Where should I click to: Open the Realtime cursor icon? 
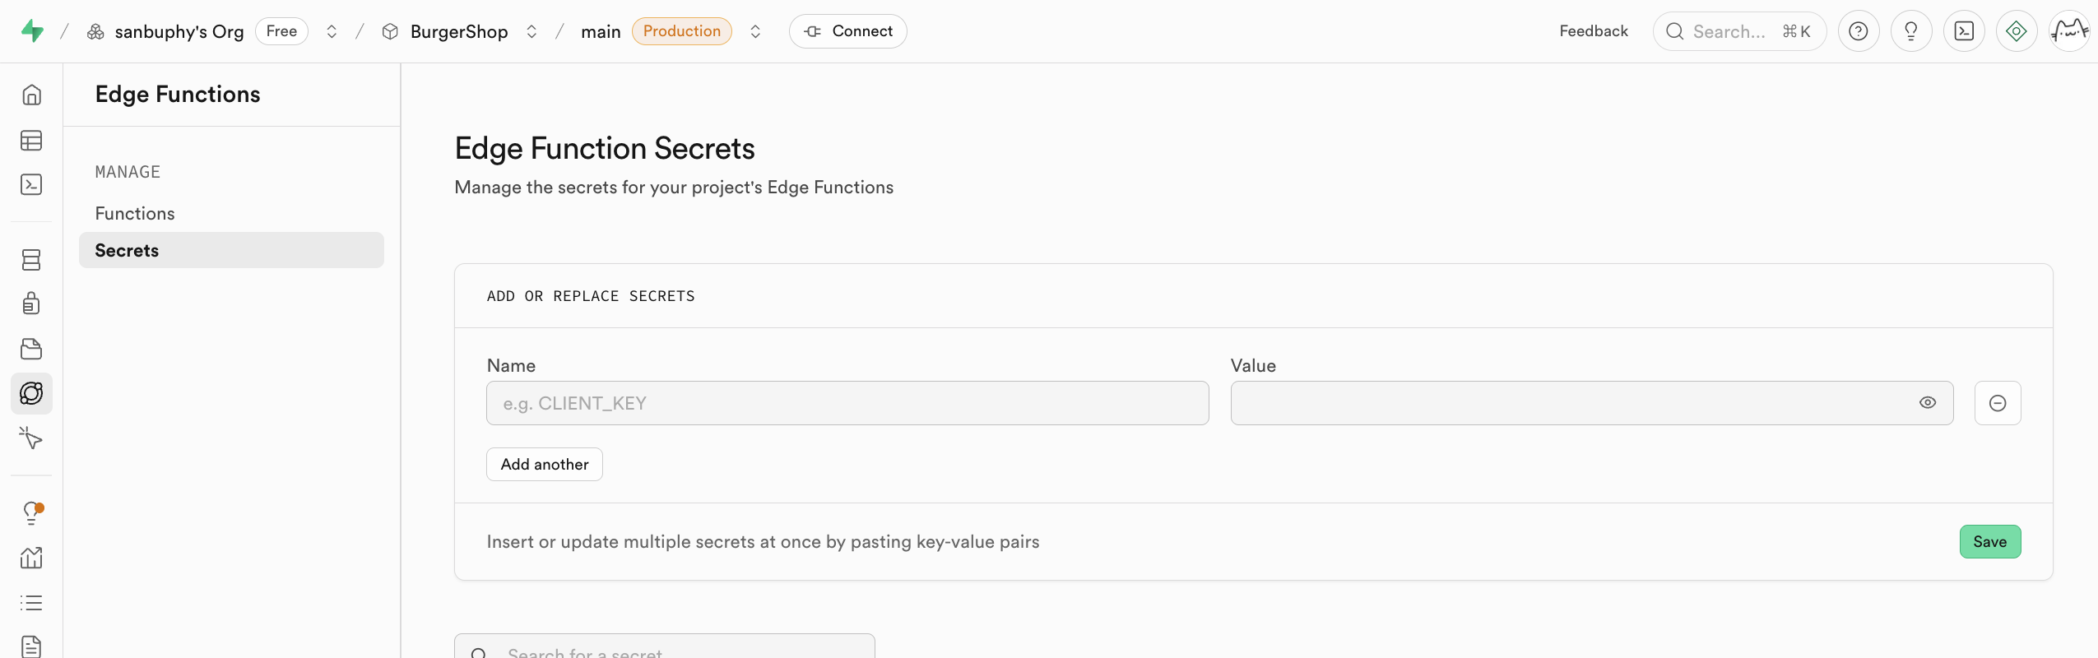click(x=31, y=438)
